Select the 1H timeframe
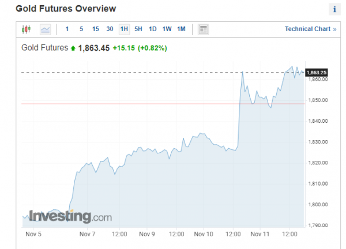346x249 pixels. tap(124, 29)
